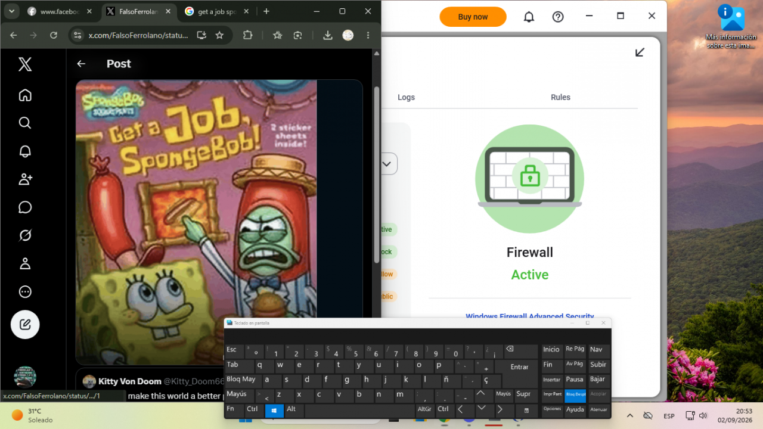Click the Buy now button
The image size is (763, 429).
[x=473, y=17]
